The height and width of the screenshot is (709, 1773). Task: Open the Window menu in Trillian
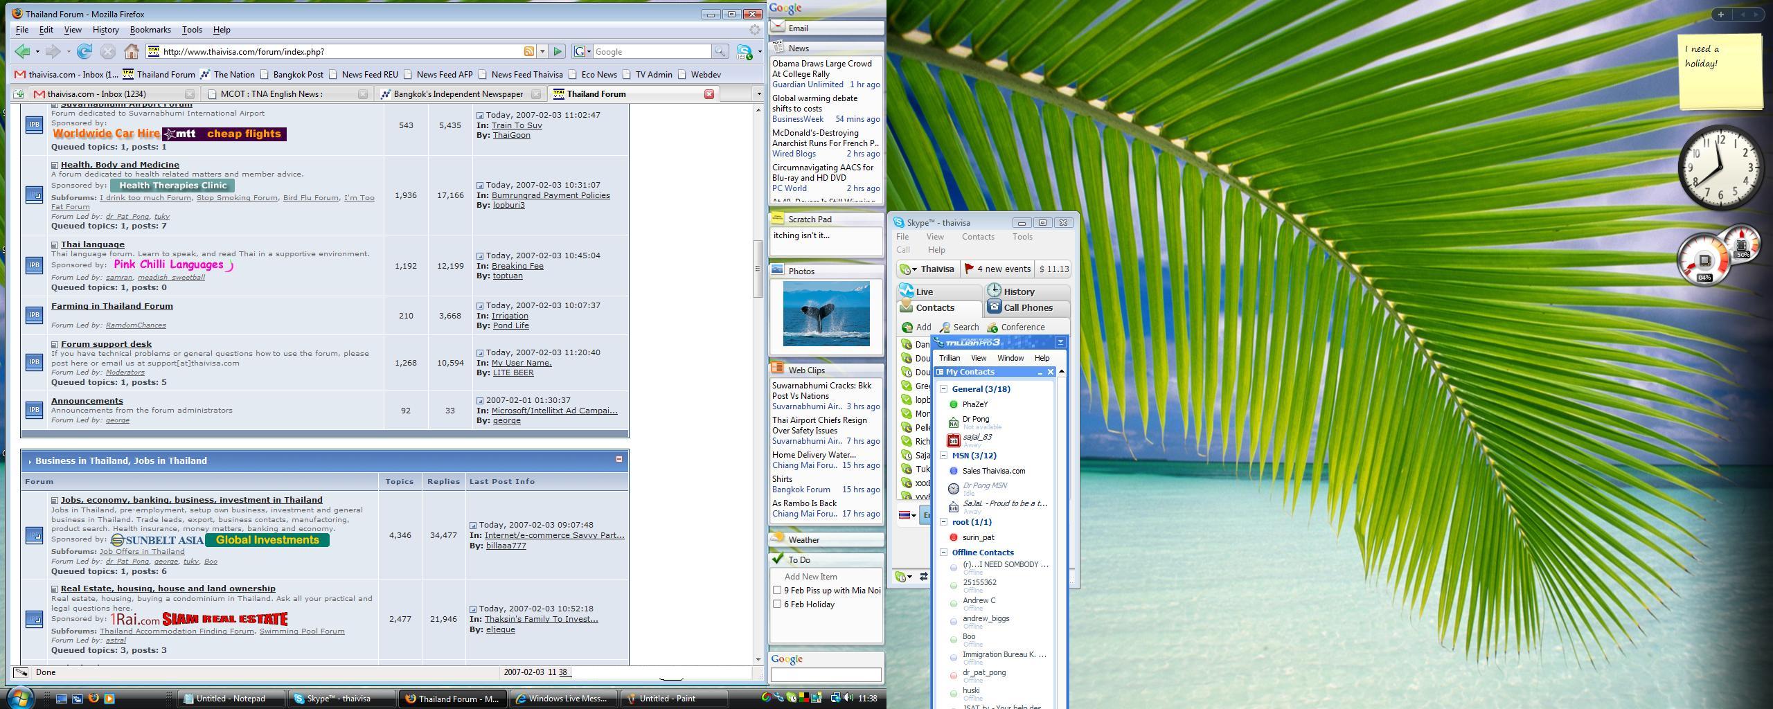(x=1010, y=358)
